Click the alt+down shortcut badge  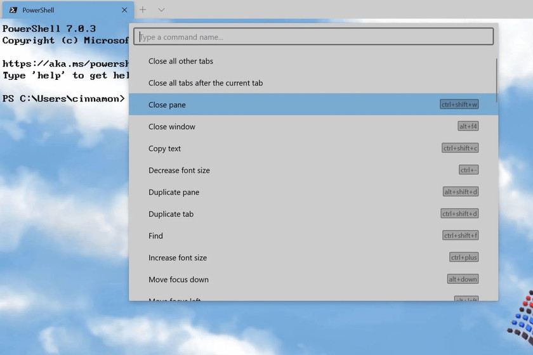pos(463,279)
